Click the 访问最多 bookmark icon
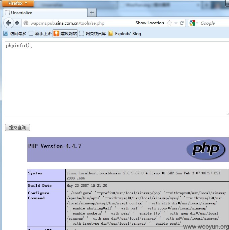This screenshot has height=230, width=229. pyautogui.click(x=6, y=34)
